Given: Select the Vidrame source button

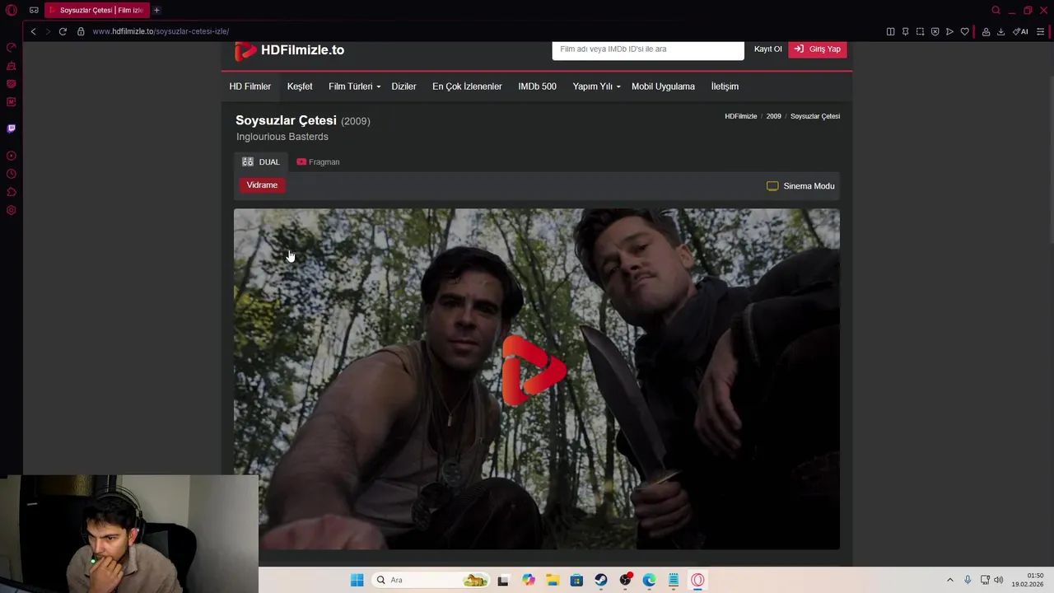Looking at the screenshot, I should click(262, 185).
